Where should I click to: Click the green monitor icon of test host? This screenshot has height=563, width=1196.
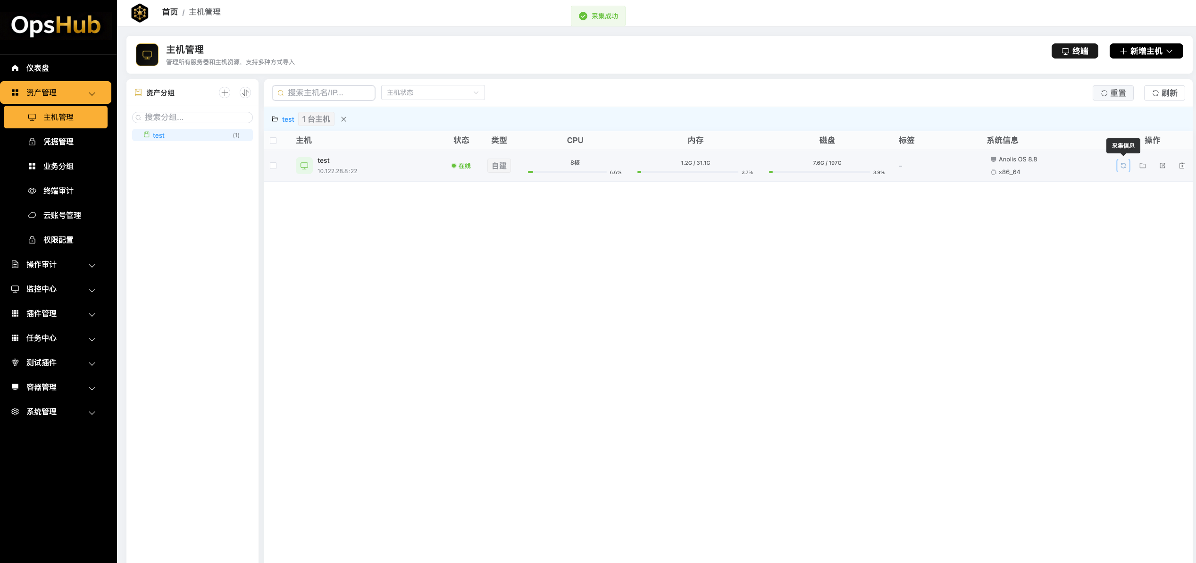(x=304, y=166)
